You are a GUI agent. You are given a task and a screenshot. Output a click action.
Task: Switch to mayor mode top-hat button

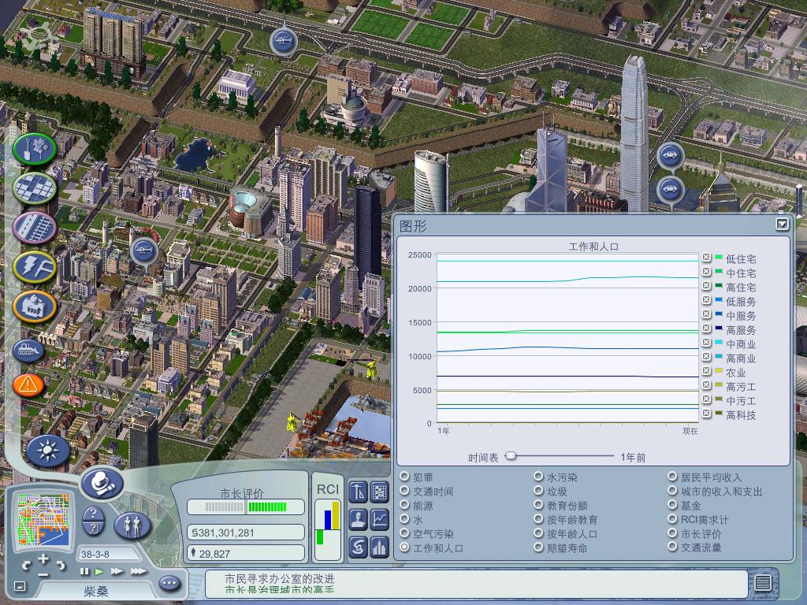pos(102,483)
